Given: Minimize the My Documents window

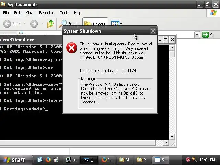Looking at the screenshot, I should [x=199, y=4].
